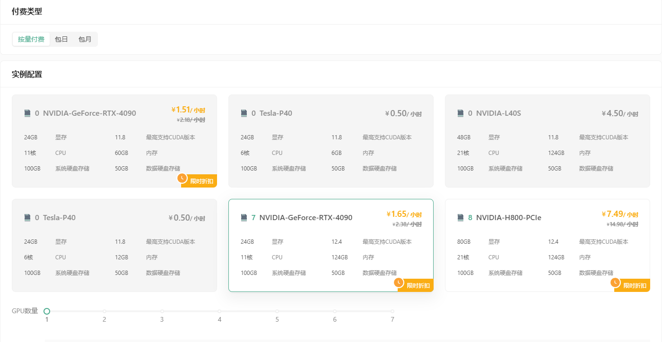Viewport: 662px width, 342px height.
Task: Click the ¥7.49/小时 price on H800 card
Action: [620, 214]
